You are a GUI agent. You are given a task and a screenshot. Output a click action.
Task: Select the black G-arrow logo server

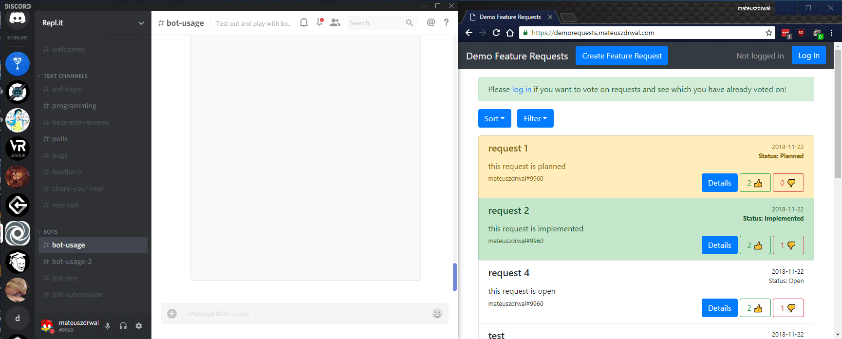point(18,205)
